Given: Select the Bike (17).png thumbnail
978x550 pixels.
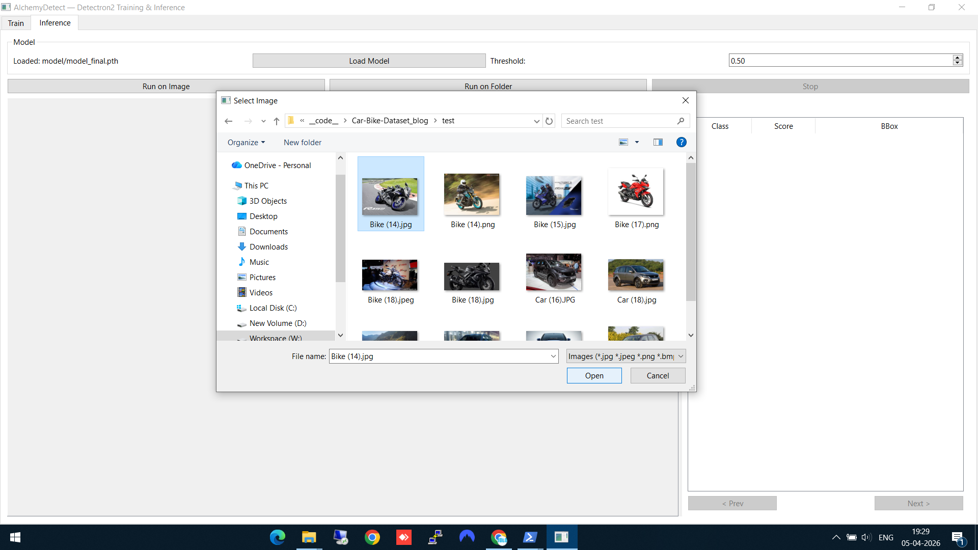Looking at the screenshot, I should click(636, 192).
